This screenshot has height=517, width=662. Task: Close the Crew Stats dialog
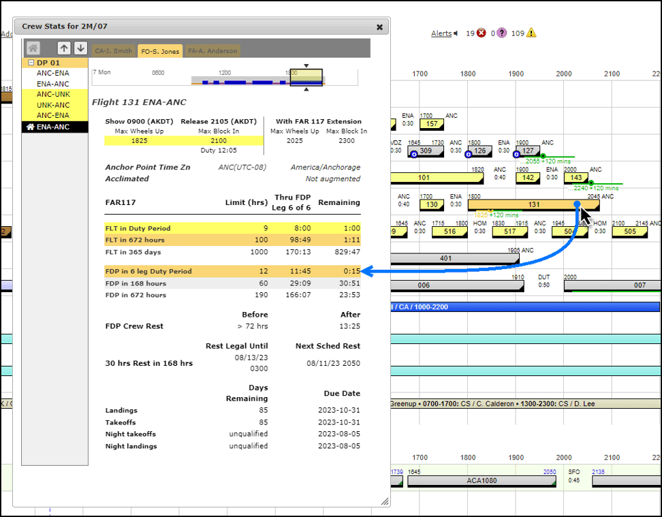coord(379,27)
